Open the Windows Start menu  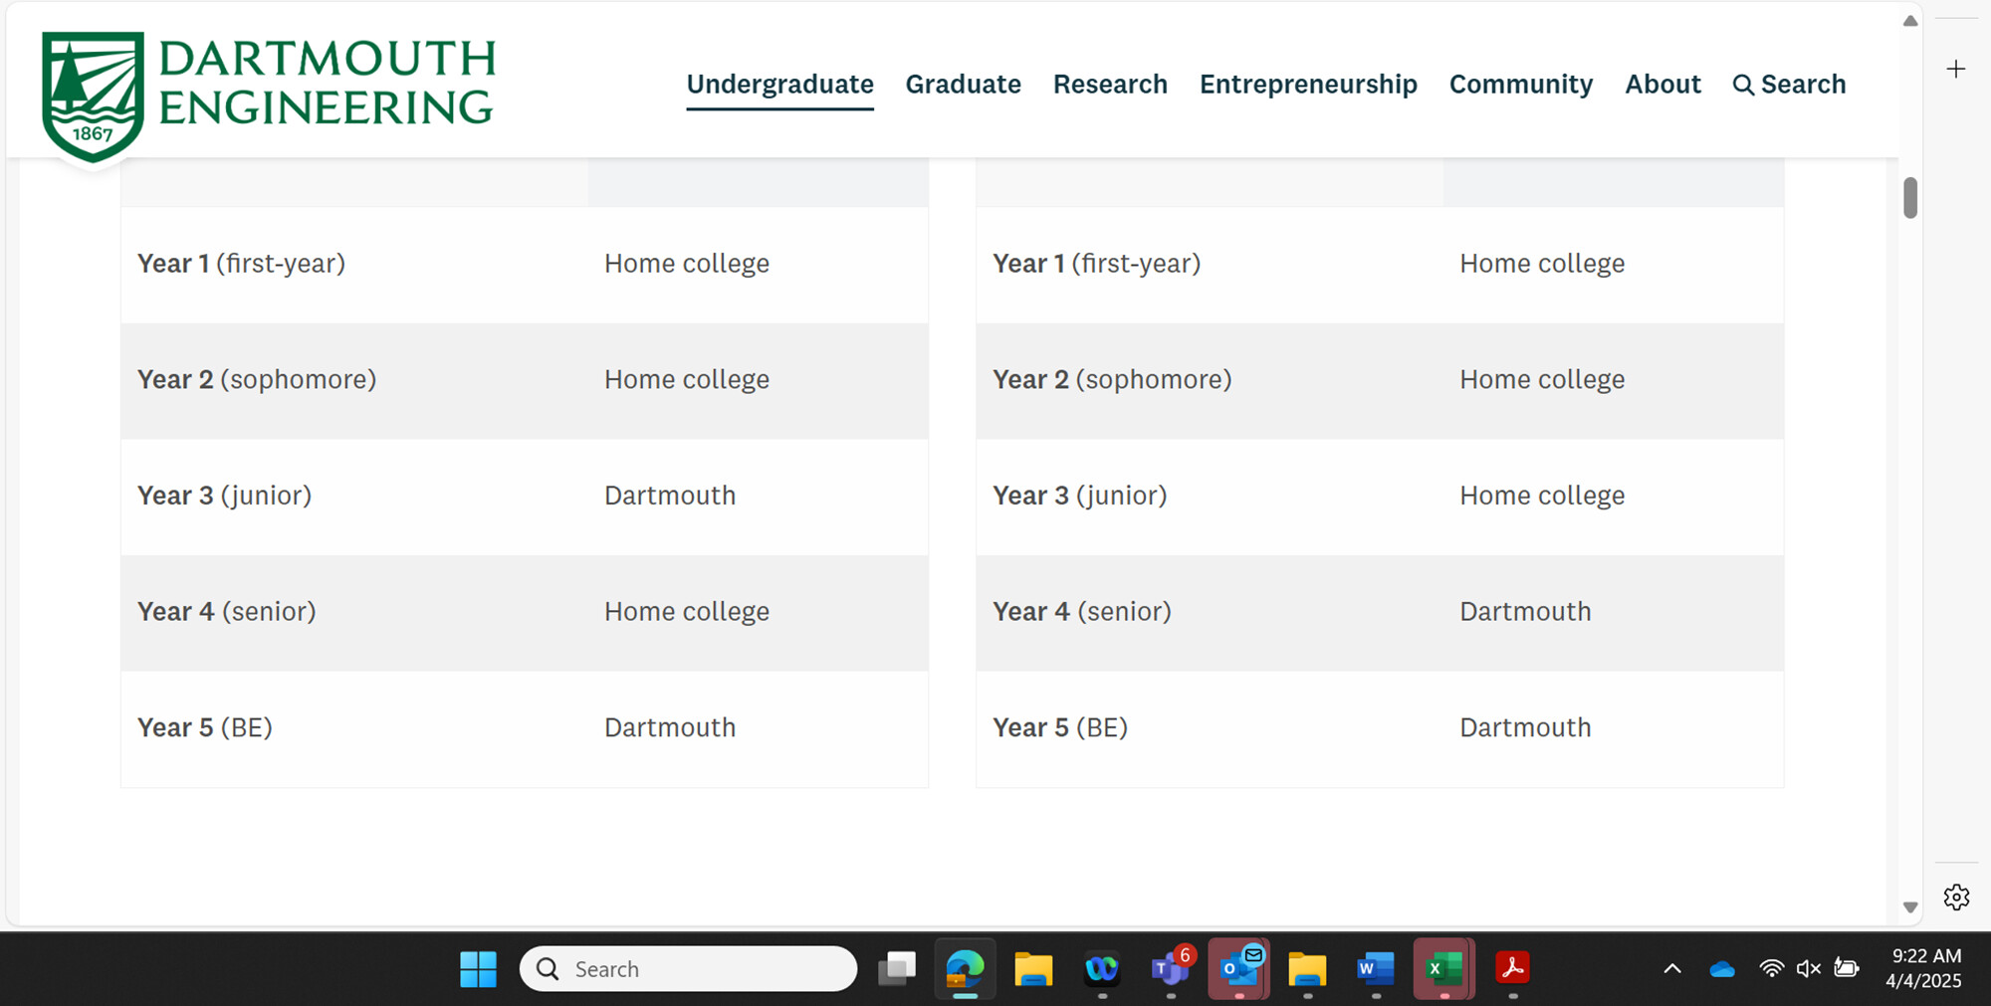click(x=478, y=968)
